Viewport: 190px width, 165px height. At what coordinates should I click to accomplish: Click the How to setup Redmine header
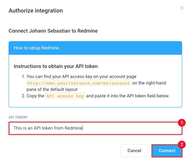click(95, 48)
